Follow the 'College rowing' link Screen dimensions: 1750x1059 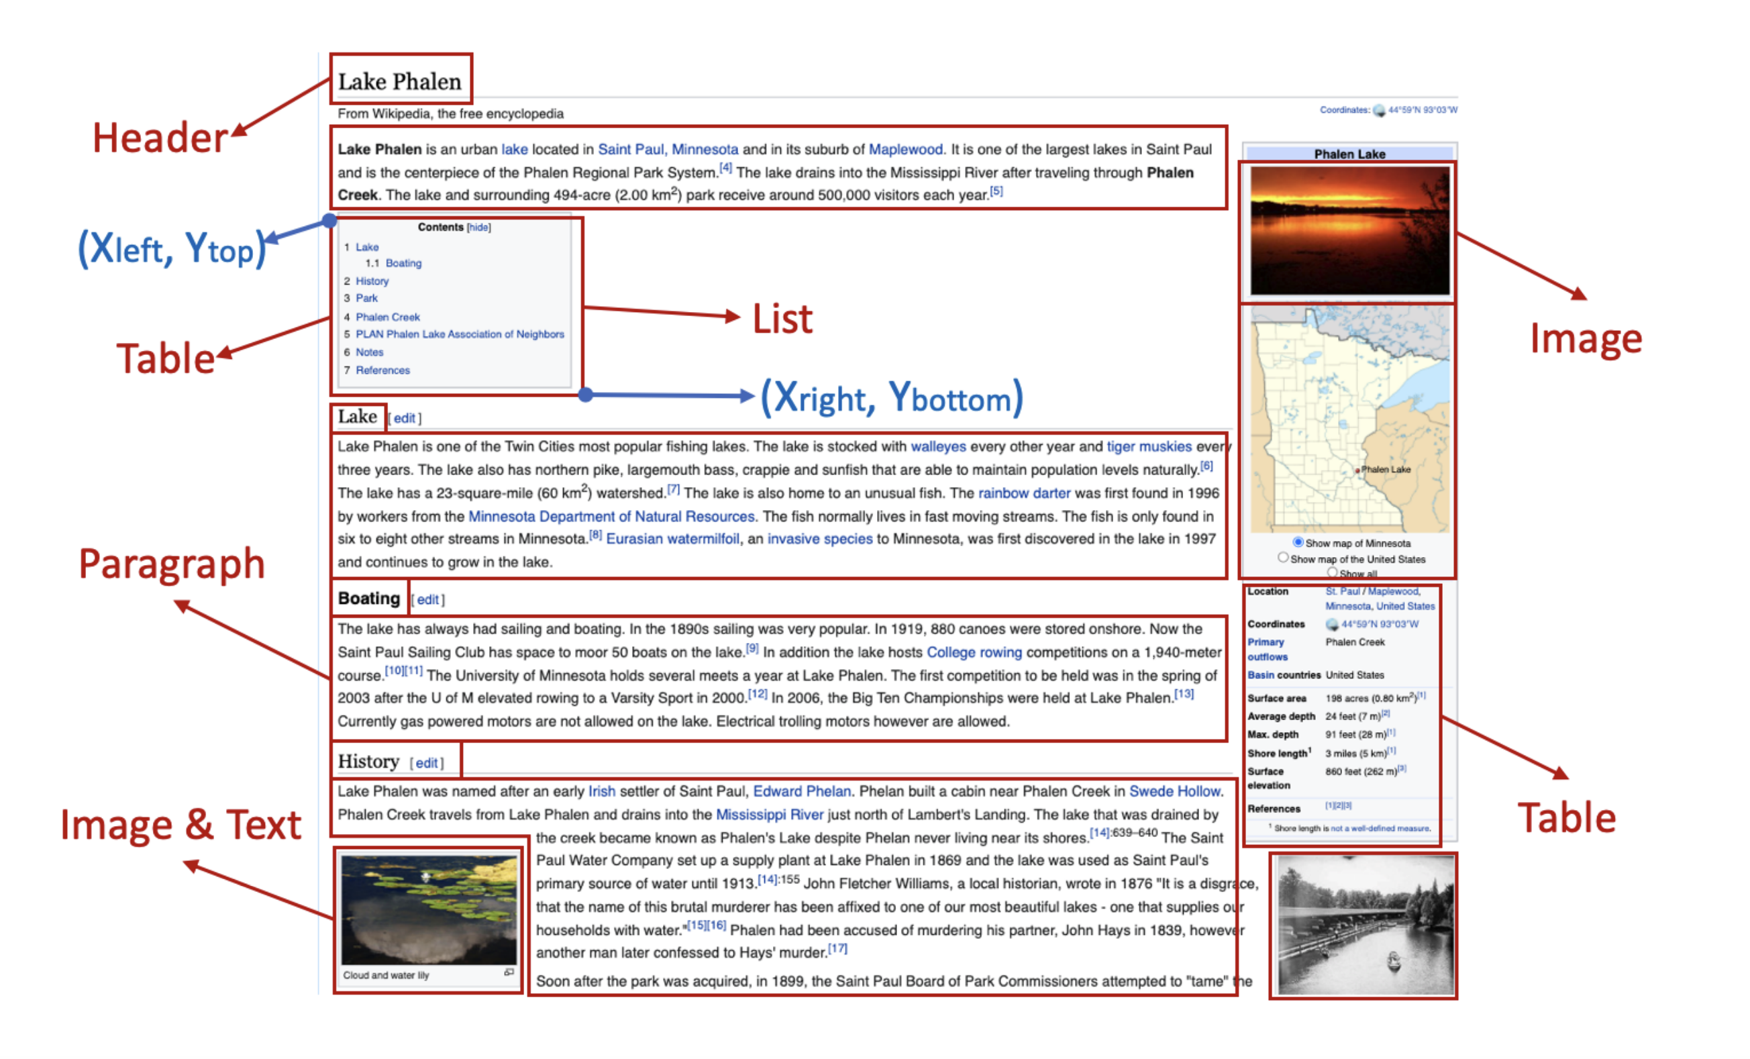click(x=974, y=652)
